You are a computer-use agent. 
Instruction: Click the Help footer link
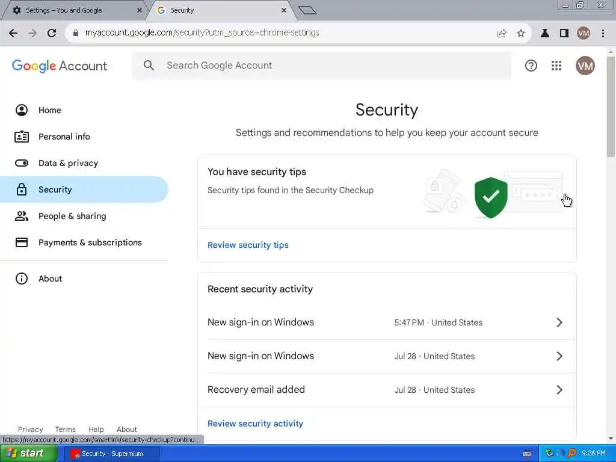click(96, 430)
